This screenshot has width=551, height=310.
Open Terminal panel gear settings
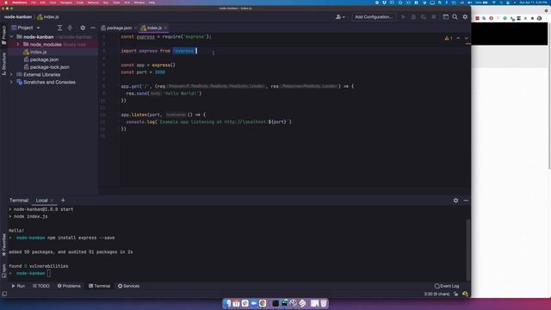tap(455, 201)
